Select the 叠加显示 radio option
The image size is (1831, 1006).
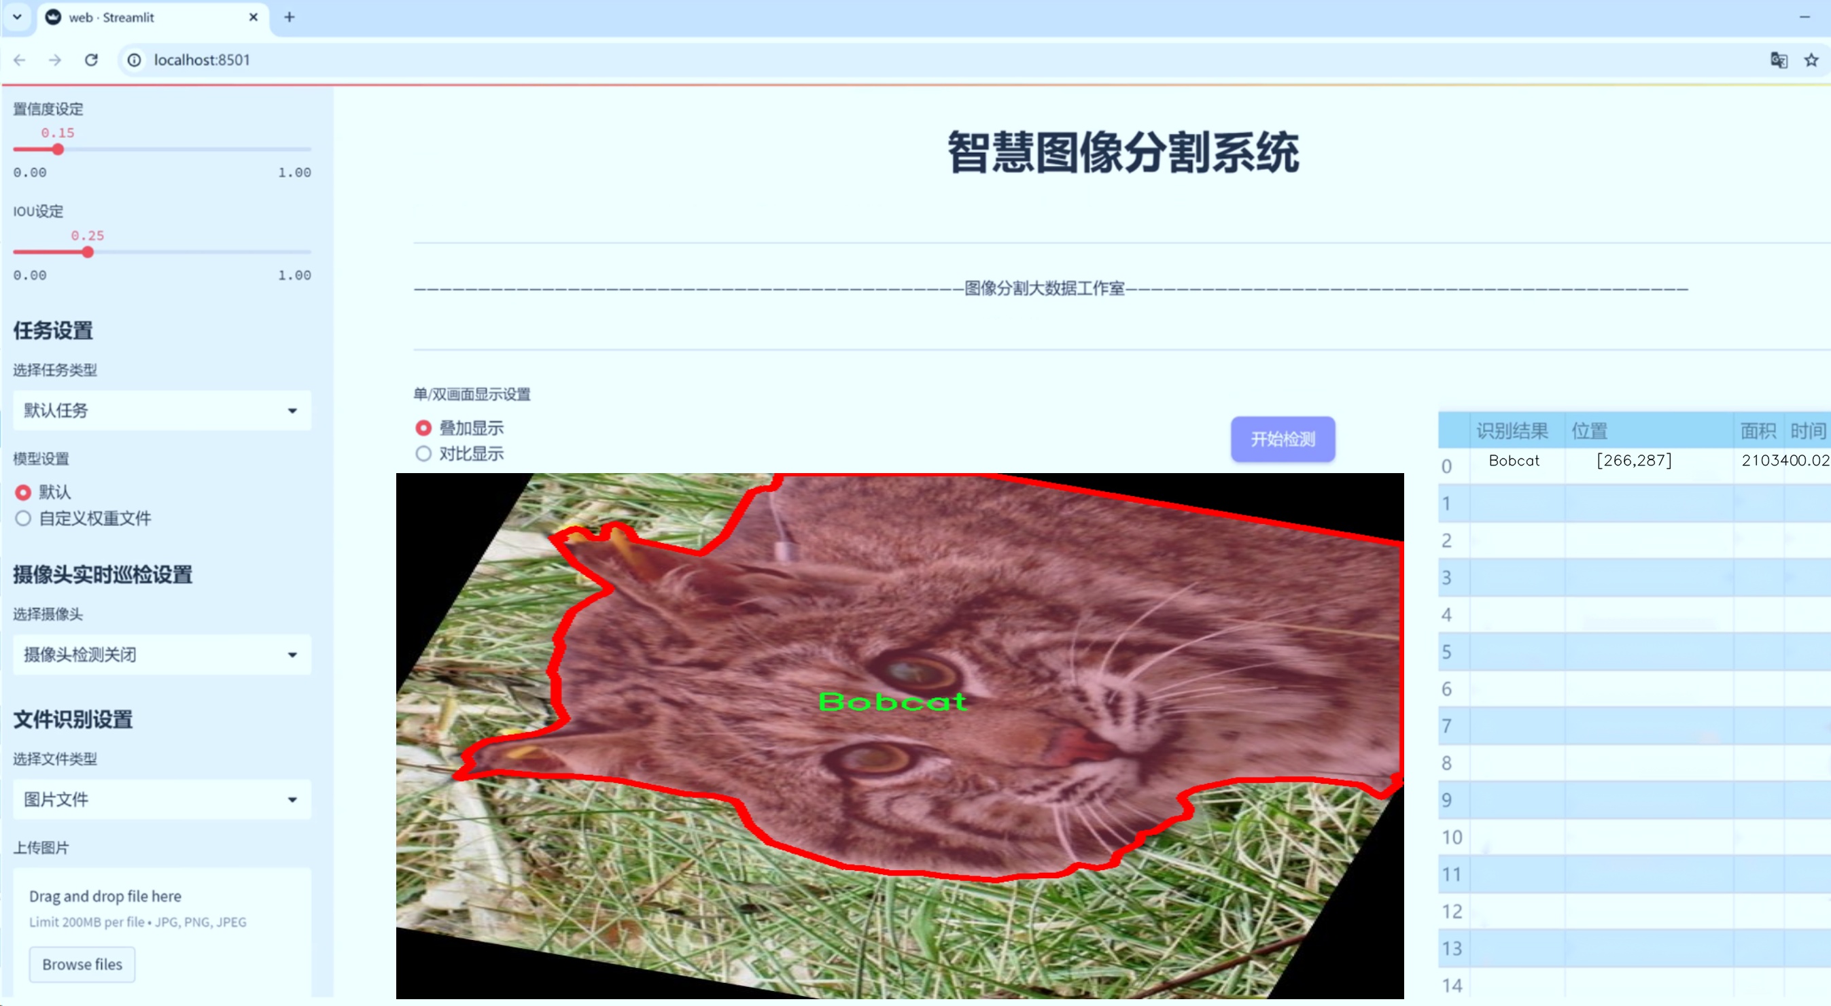pos(423,428)
